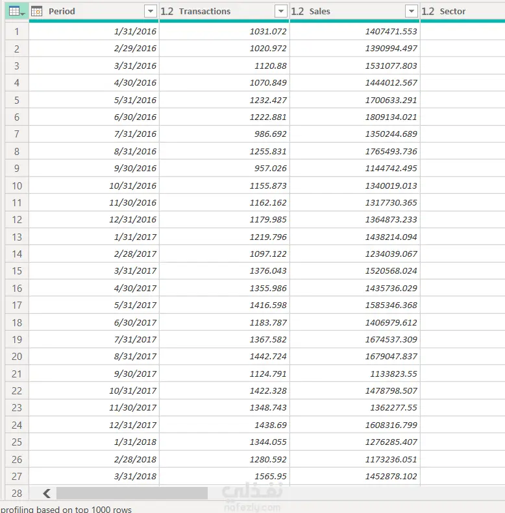Select the Transactions value 1020.972

pyautogui.click(x=225, y=49)
